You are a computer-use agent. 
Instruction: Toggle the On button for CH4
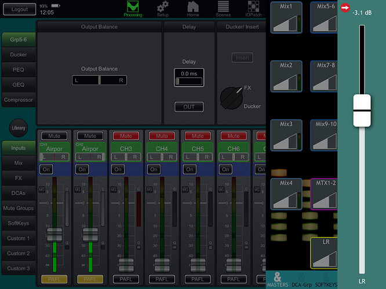(x=154, y=169)
